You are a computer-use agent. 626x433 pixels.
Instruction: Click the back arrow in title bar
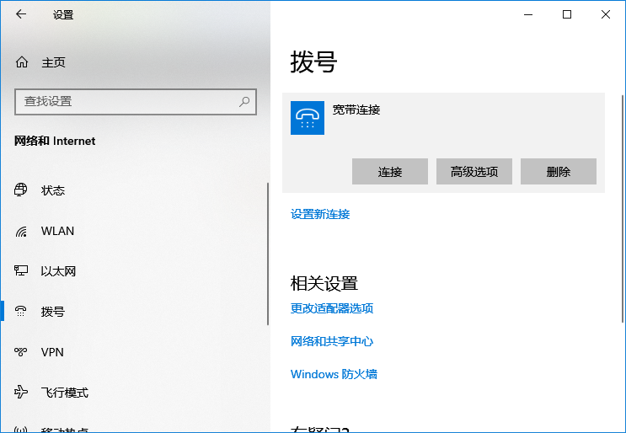point(21,14)
